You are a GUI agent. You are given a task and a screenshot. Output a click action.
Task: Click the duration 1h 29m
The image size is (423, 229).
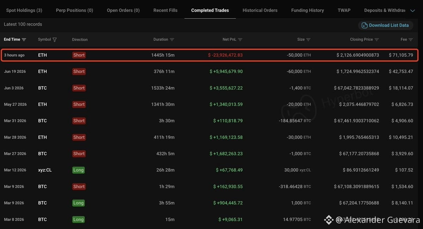tap(167, 186)
